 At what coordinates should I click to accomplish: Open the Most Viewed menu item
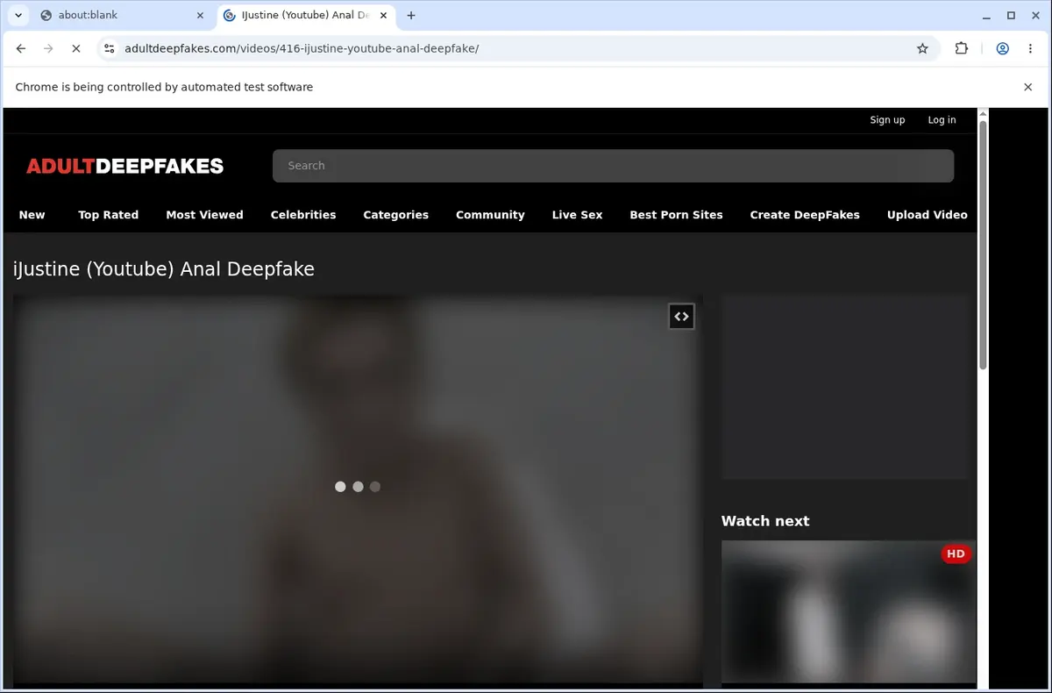(x=204, y=215)
